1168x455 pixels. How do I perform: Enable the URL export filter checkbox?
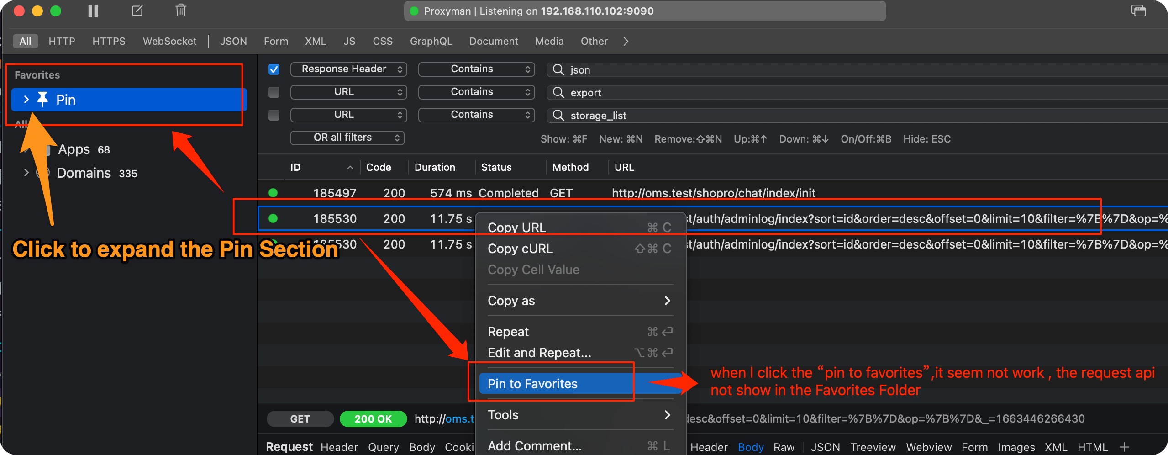point(274,92)
